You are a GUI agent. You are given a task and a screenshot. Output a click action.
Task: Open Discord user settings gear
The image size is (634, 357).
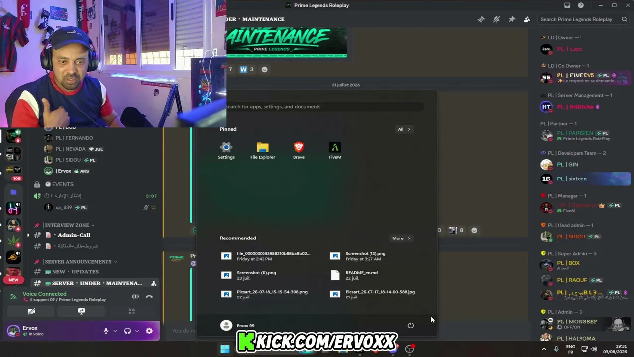[149, 331]
